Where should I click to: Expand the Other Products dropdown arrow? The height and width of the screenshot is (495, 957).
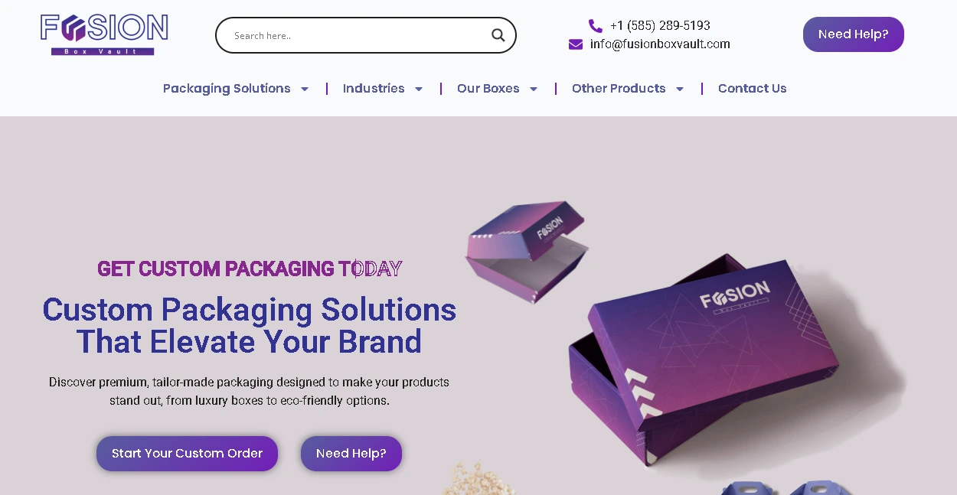tap(680, 89)
